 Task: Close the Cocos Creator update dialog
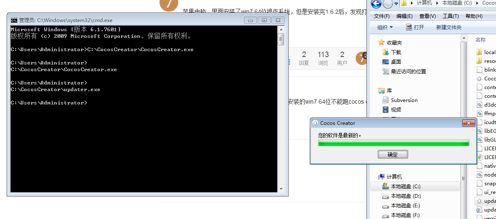pos(469,123)
